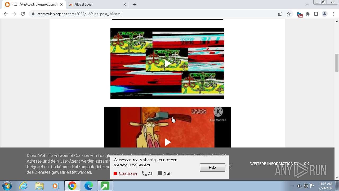This screenshot has height=191, width=339.
Task: Share this page from the address bar
Action: 280,14
